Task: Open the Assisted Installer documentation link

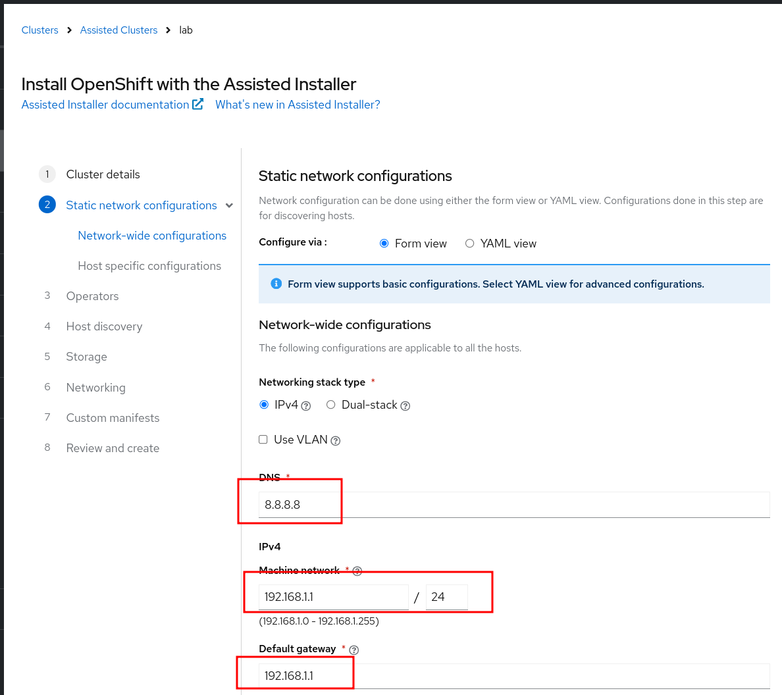Action: pyautogui.click(x=105, y=105)
